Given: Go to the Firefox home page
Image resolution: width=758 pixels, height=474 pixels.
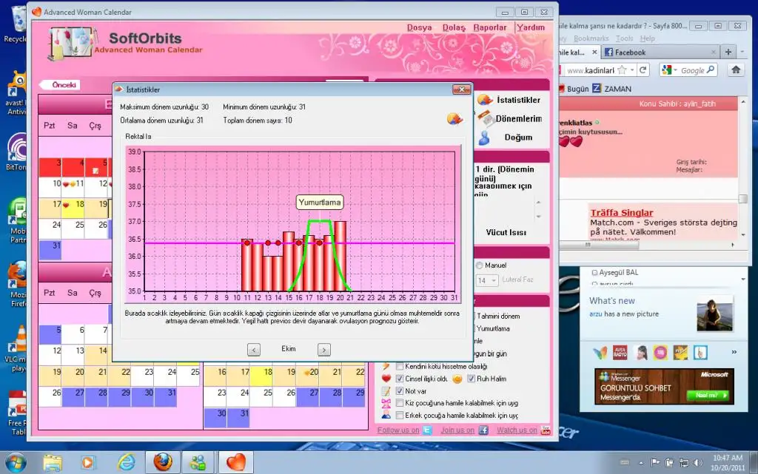Looking at the screenshot, I should tap(736, 70).
